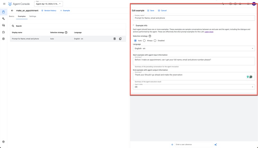Viewport: 258px width, 148px height.
Task: Click the 'Display name' column header
Action: (17, 33)
